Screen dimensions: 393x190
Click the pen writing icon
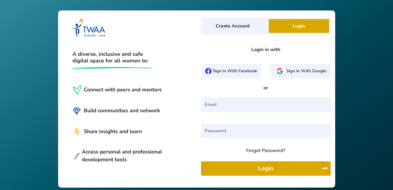pos(76,156)
